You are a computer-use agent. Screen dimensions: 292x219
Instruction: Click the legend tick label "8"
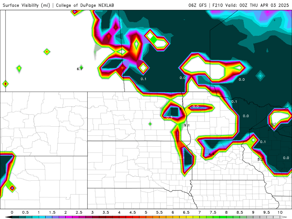coord(226,212)
